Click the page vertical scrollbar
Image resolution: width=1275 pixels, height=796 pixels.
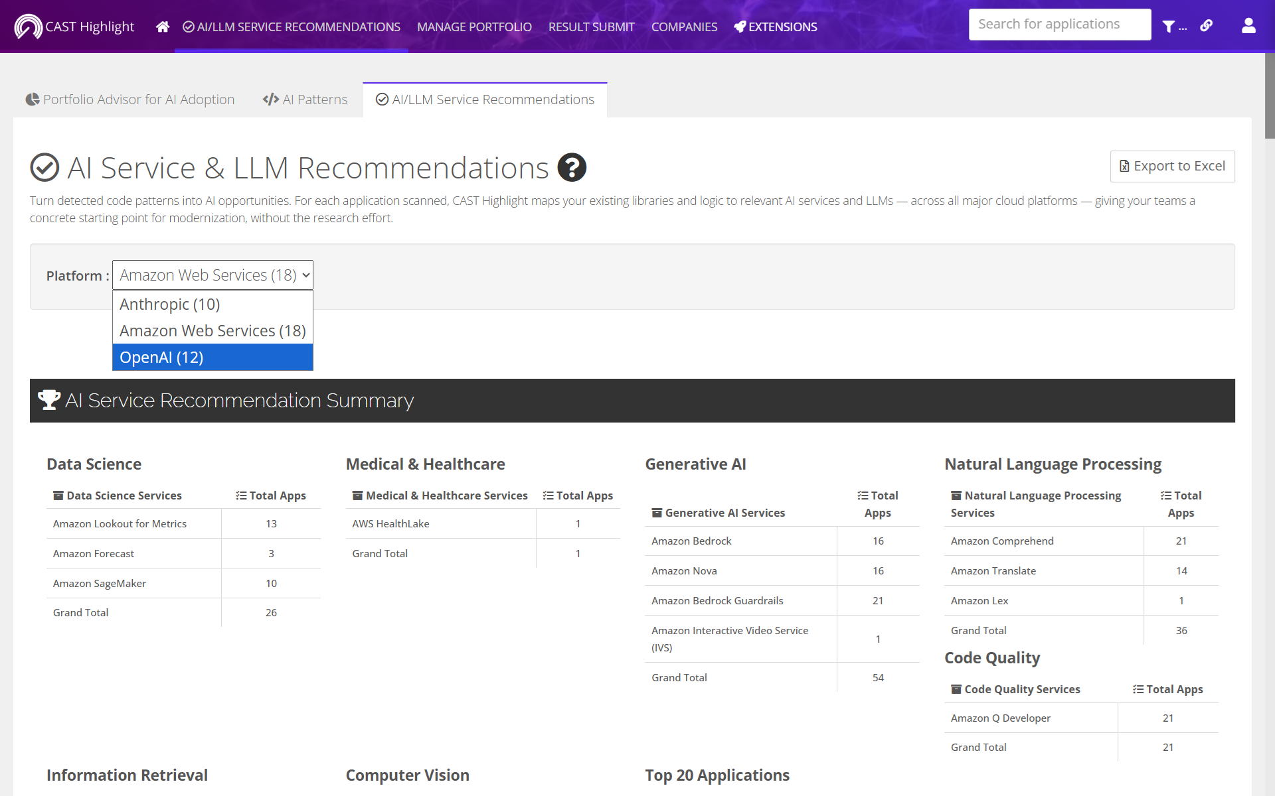(x=1269, y=96)
